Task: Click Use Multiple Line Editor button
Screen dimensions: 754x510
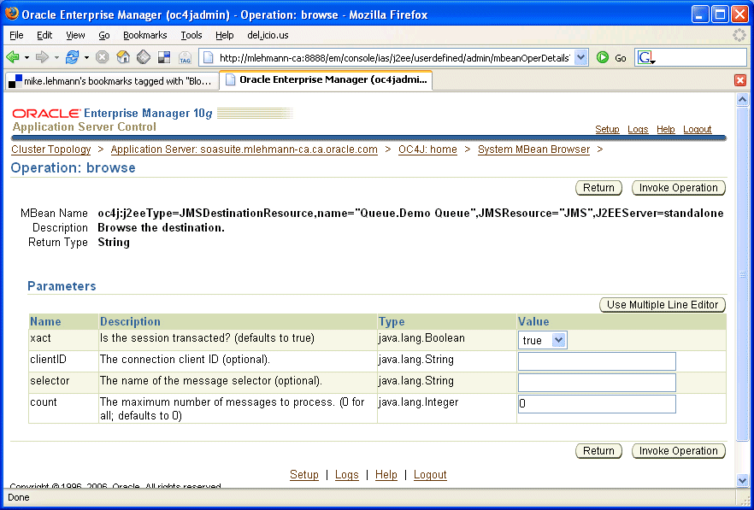Action: click(x=663, y=305)
